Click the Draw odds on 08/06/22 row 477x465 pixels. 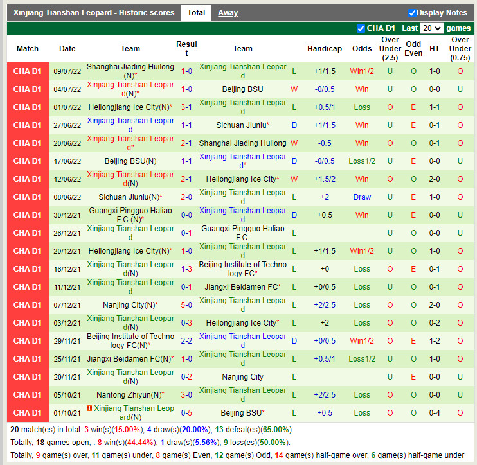tap(362, 197)
